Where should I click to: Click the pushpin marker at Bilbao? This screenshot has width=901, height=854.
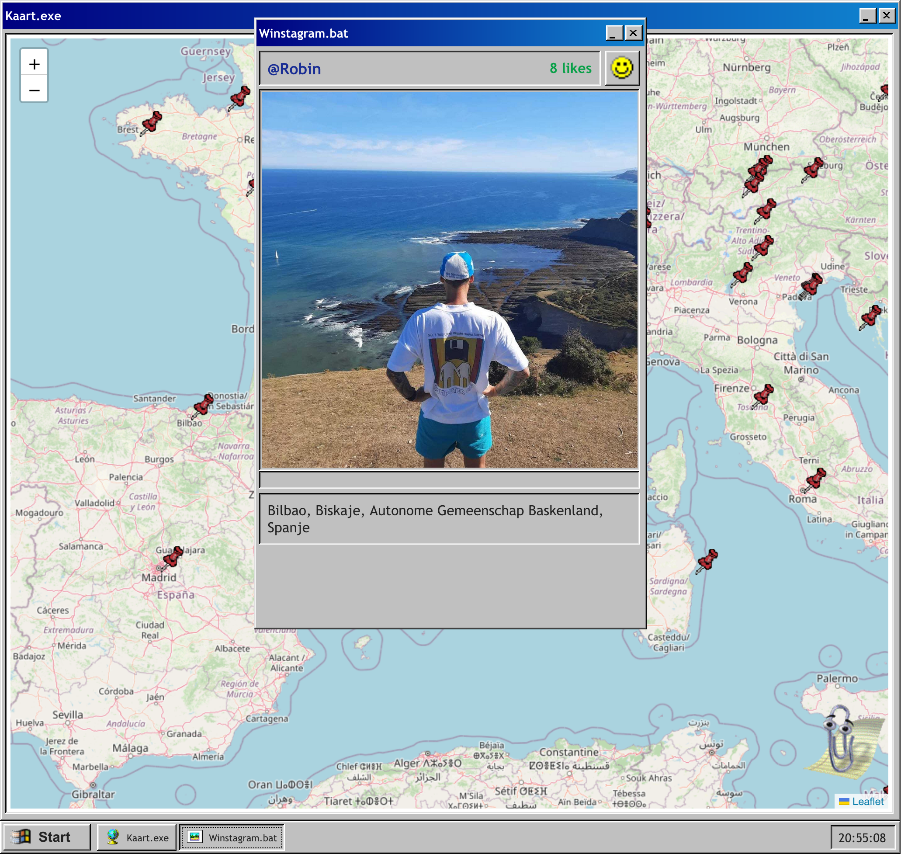pos(202,406)
